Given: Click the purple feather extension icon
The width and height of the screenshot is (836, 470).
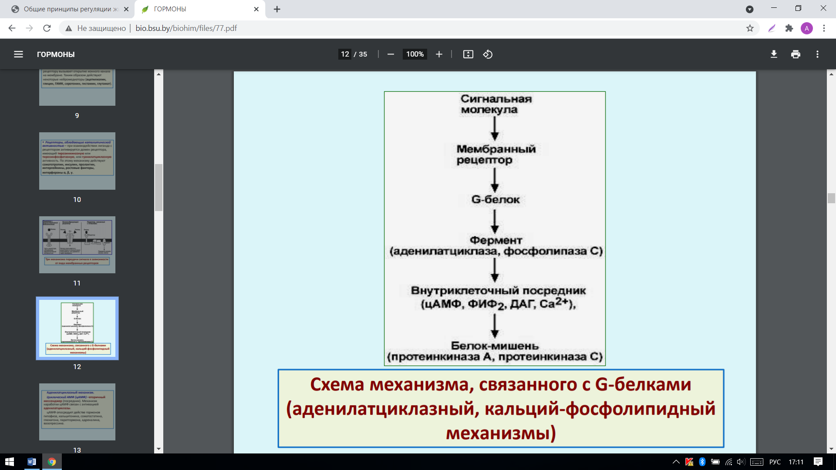Looking at the screenshot, I should point(772,28).
